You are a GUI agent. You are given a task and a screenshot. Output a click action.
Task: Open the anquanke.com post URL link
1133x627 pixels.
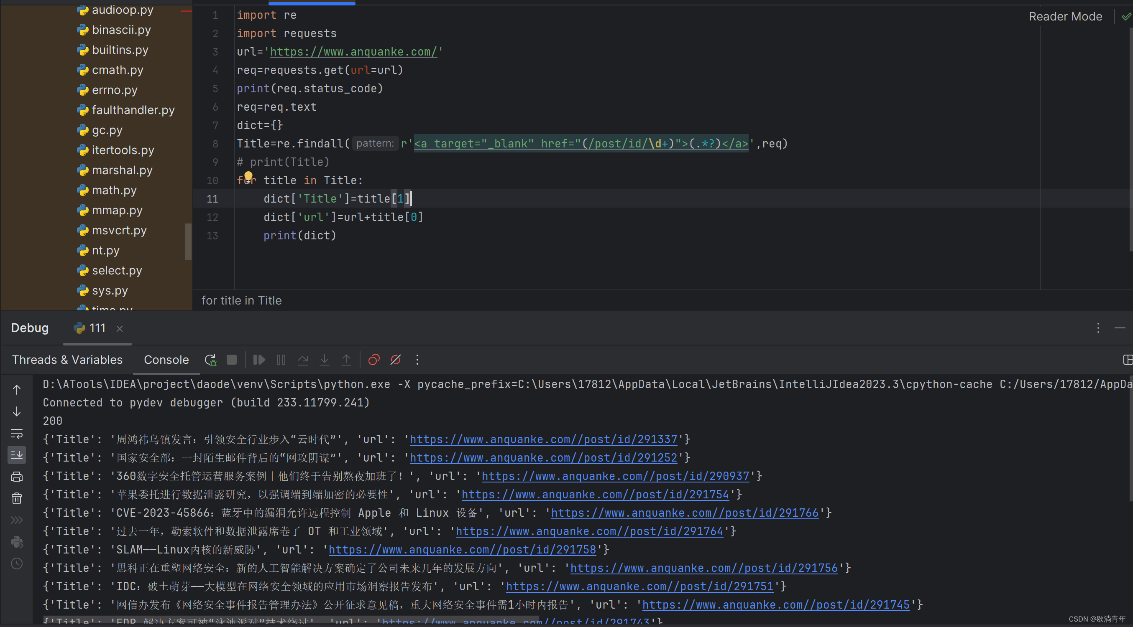tap(541, 439)
